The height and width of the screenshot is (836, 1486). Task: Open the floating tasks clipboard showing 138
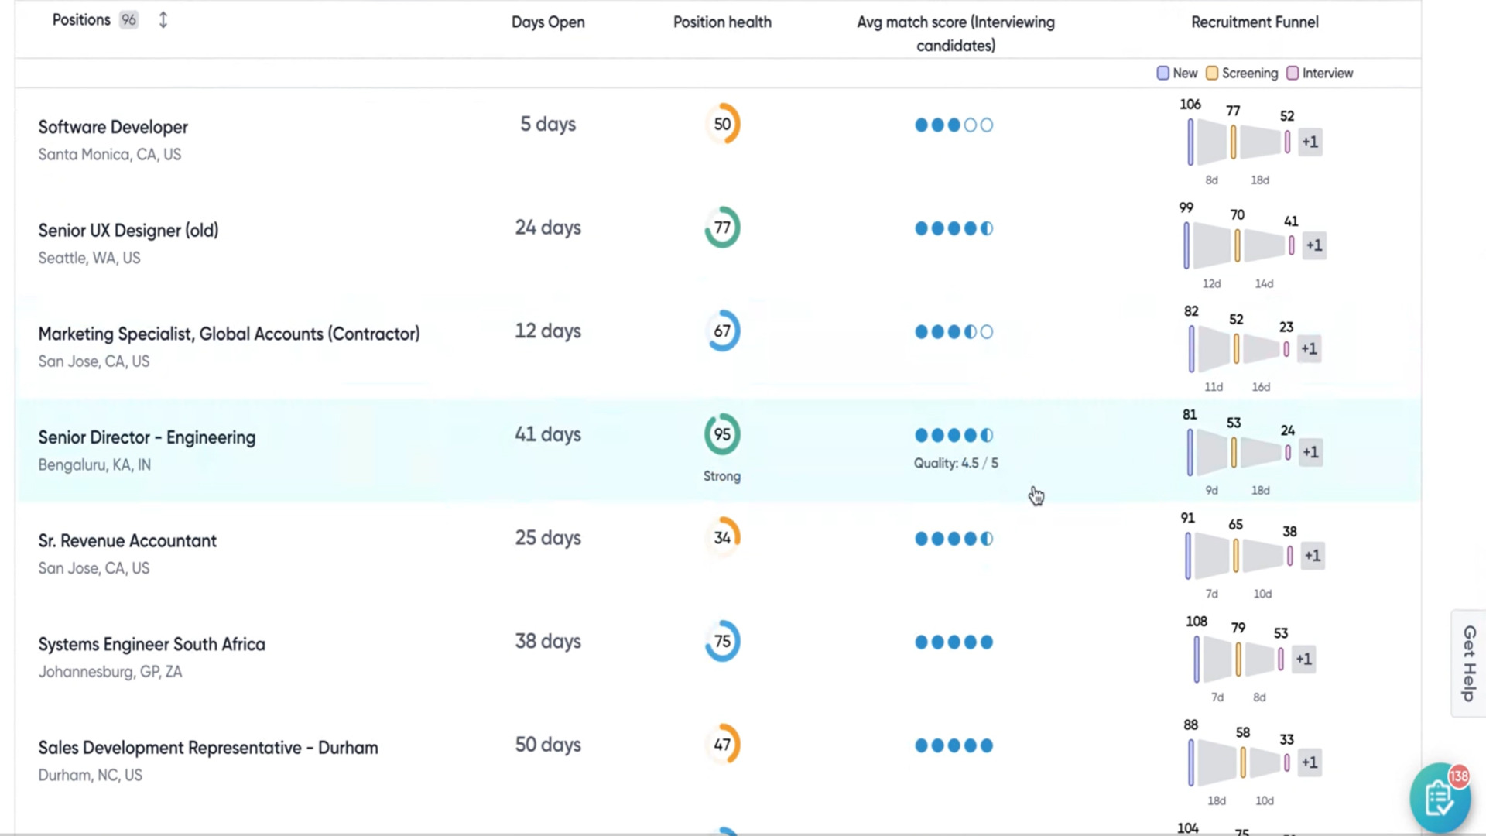(x=1440, y=796)
